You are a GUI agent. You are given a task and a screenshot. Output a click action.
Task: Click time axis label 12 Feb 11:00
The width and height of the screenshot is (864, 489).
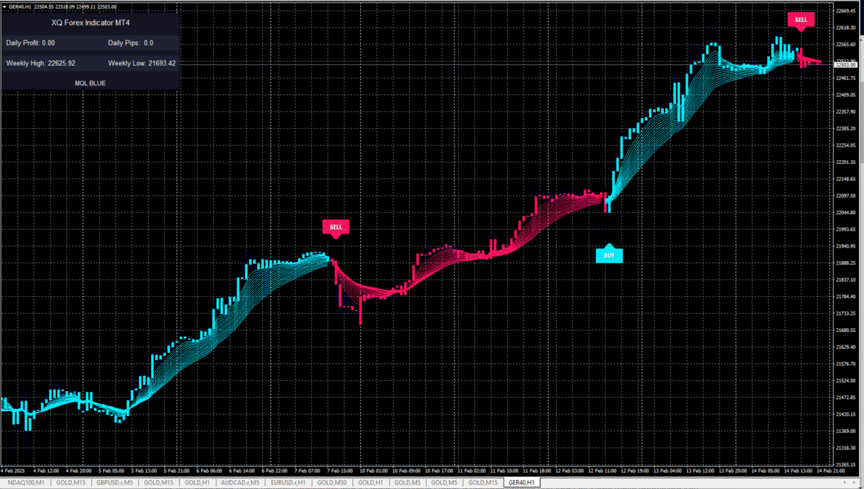(602, 471)
